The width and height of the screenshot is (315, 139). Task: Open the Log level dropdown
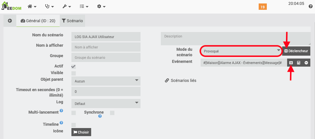click(106, 104)
